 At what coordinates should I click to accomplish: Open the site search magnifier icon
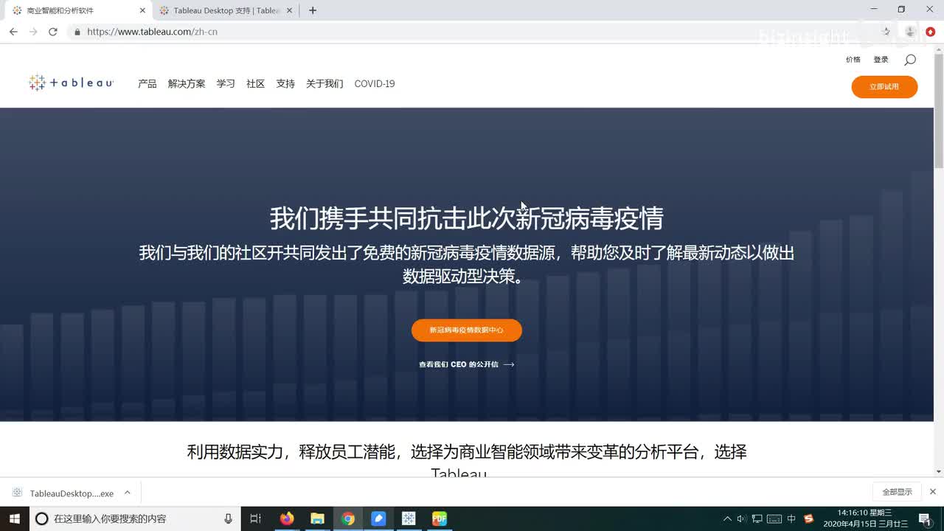point(910,60)
